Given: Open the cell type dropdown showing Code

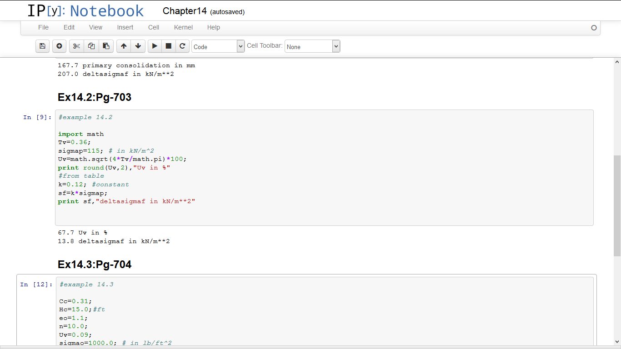Looking at the screenshot, I should (x=218, y=46).
